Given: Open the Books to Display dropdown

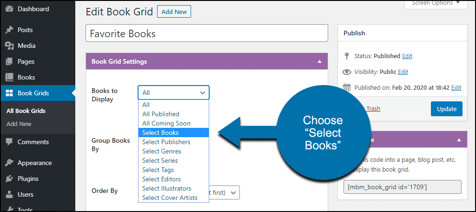Looking at the screenshot, I should 173,93.
